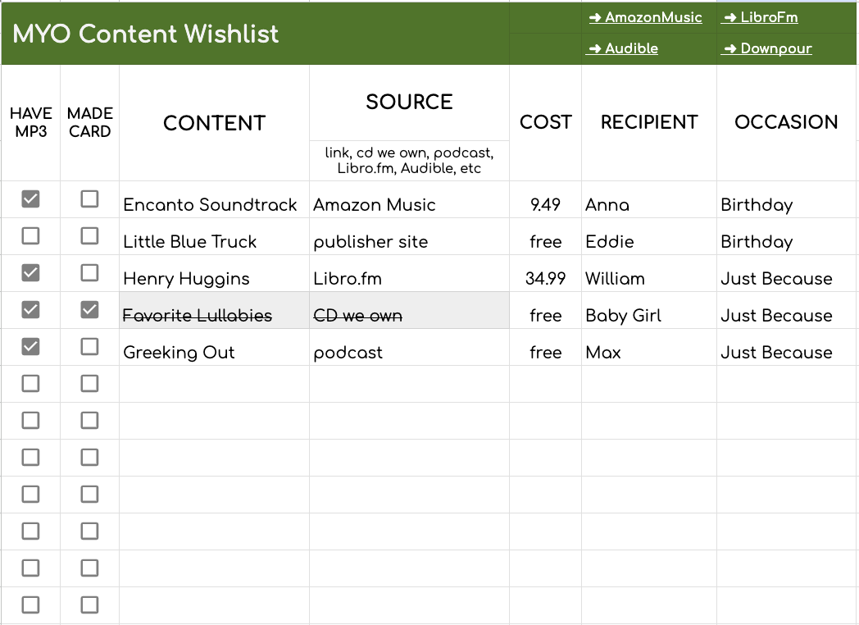Viewport: 859px width, 625px height.
Task: Select Just Because occasion for Max
Action: click(787, 347)
